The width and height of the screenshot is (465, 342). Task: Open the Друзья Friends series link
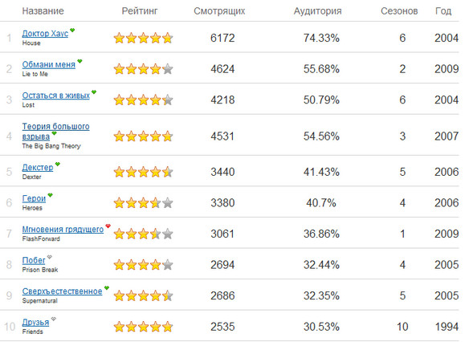point(35,323)
